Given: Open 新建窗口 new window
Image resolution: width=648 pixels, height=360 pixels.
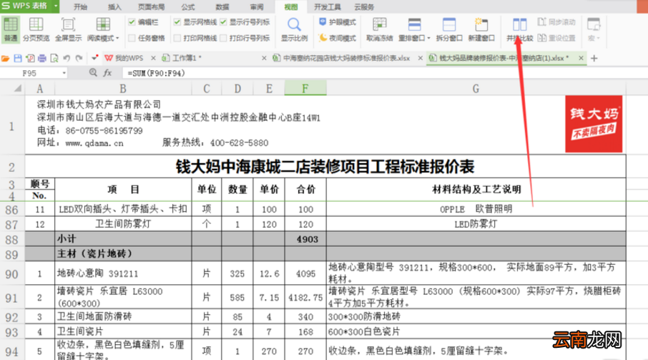Looking at the screenshot, I should tap(481, 30).
